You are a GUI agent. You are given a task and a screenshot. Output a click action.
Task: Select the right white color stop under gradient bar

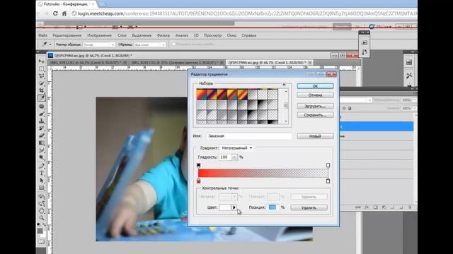pyautogui.click(x=328, y=181)
